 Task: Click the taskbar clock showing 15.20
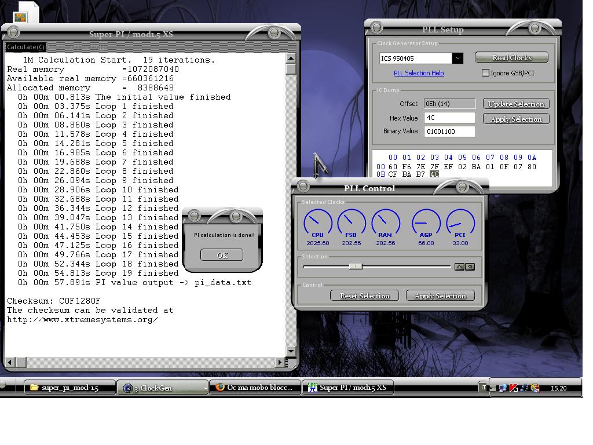559,388
